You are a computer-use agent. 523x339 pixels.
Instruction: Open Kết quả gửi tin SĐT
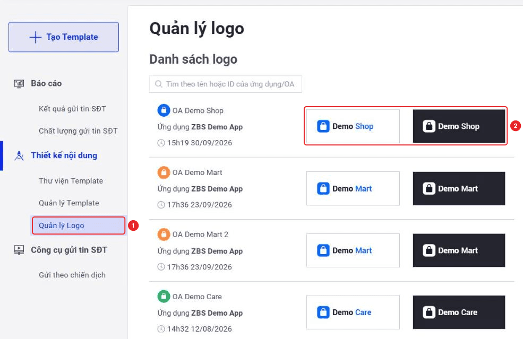(72, 109)
